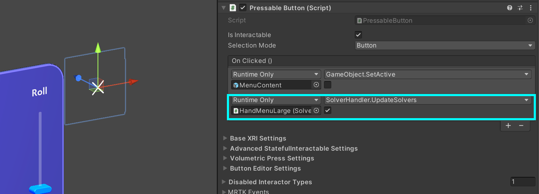Add a new On Clicked listener
The width and height of the screenshot is (539, 194).
pyautogui.click(x=508, y=125)
